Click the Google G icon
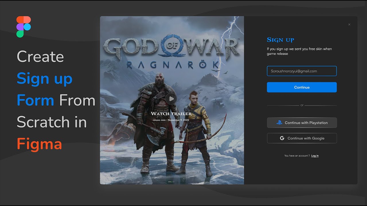The width and height of the screenshot is (367, 206). point(282,138)
